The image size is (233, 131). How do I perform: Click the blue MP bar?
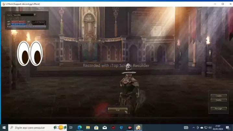coord(18,24)
